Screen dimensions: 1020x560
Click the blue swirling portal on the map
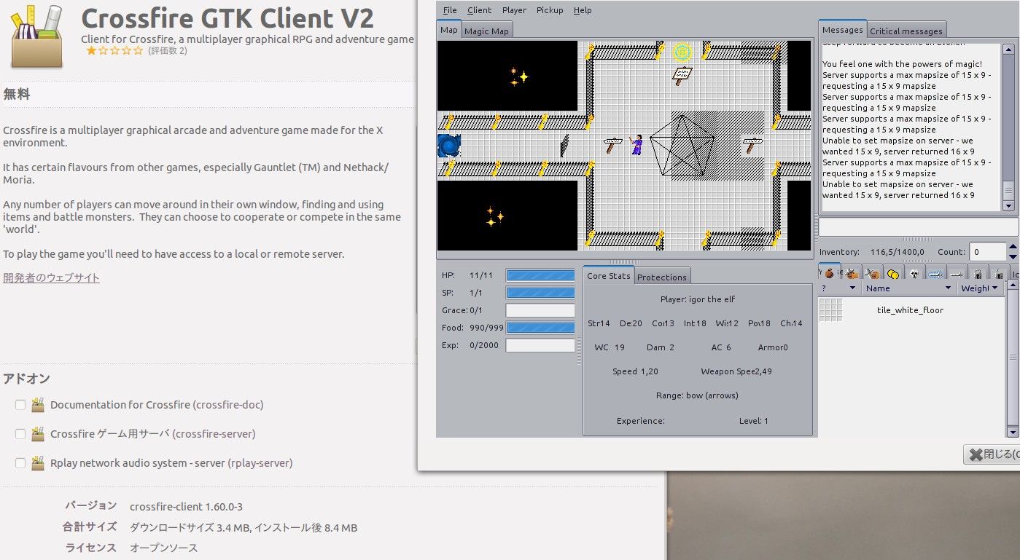(x=449, y=146)
